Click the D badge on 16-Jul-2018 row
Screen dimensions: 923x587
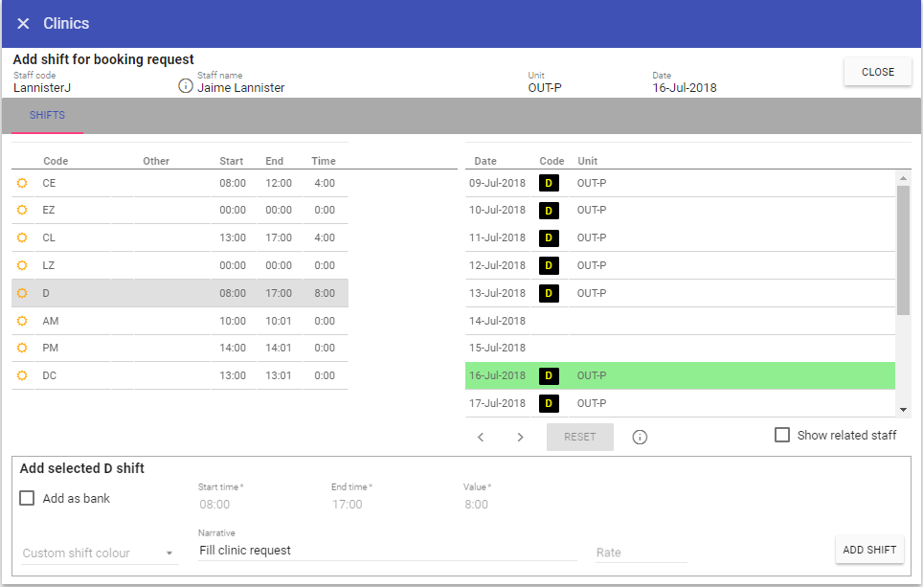coord(549,375)
